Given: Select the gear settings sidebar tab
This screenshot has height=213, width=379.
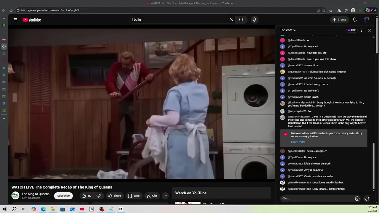Looking at the screenshot, I should point(4,54).
